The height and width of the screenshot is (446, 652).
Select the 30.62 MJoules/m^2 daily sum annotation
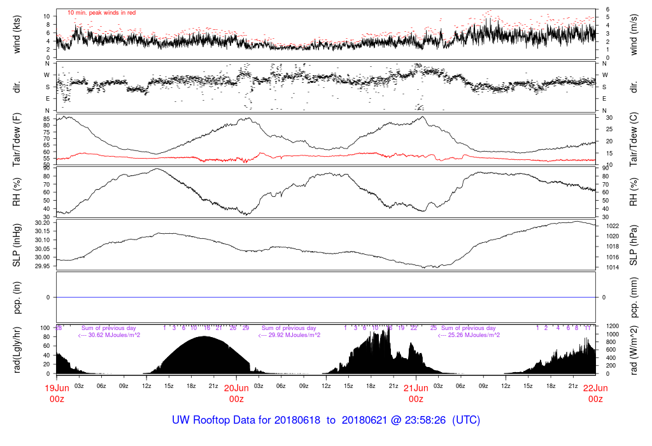(109, 335)
